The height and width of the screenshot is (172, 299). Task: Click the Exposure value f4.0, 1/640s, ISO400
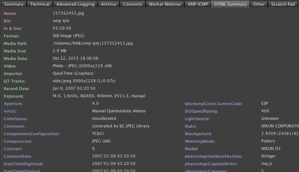99,96
